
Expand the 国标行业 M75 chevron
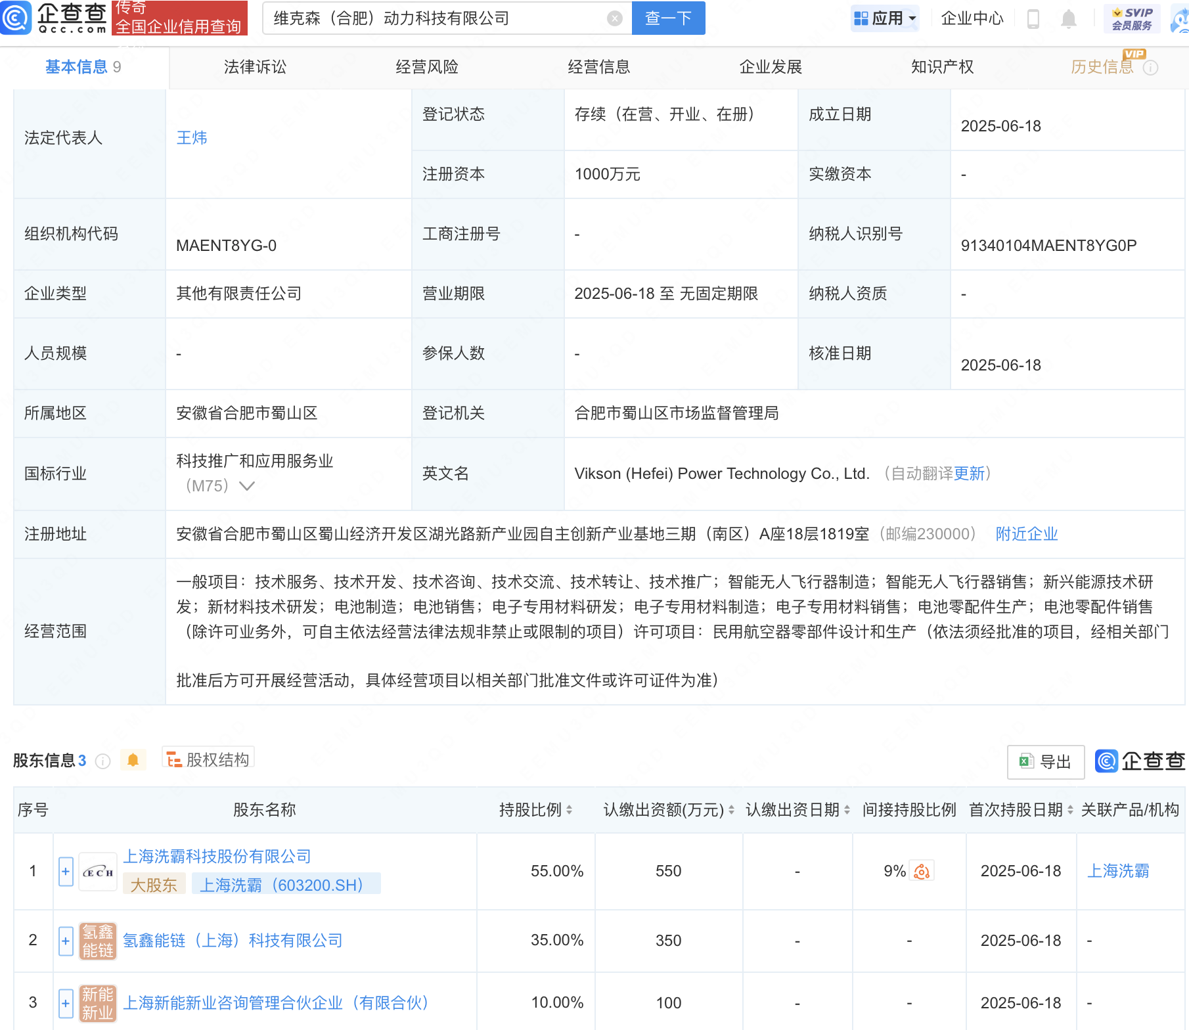point(247,486)
